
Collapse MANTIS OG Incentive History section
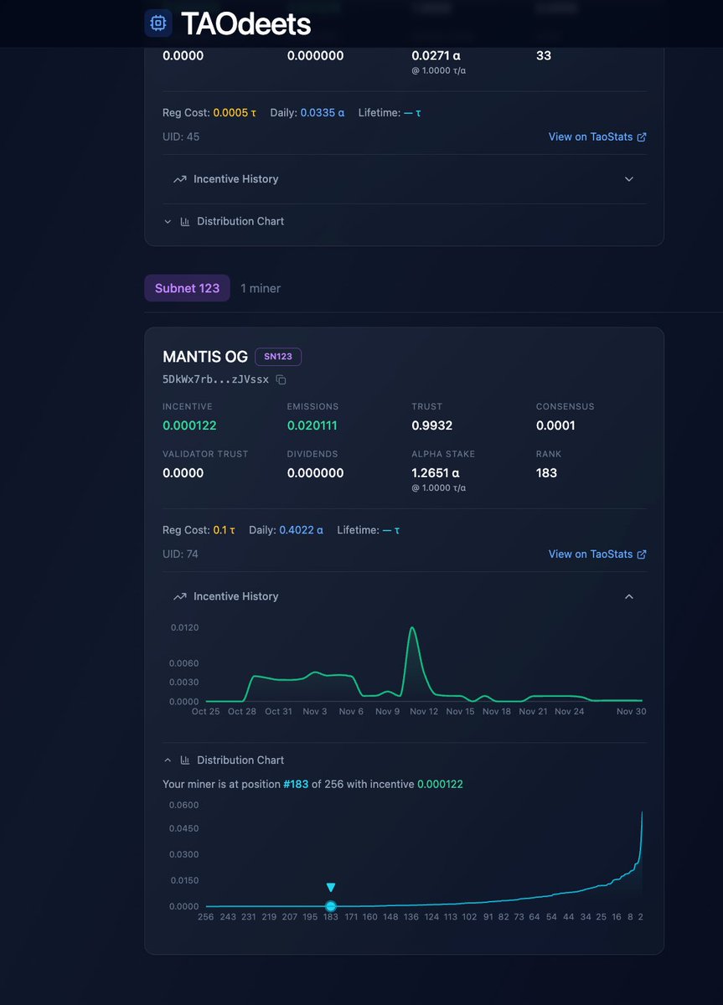tap(404, 596)
